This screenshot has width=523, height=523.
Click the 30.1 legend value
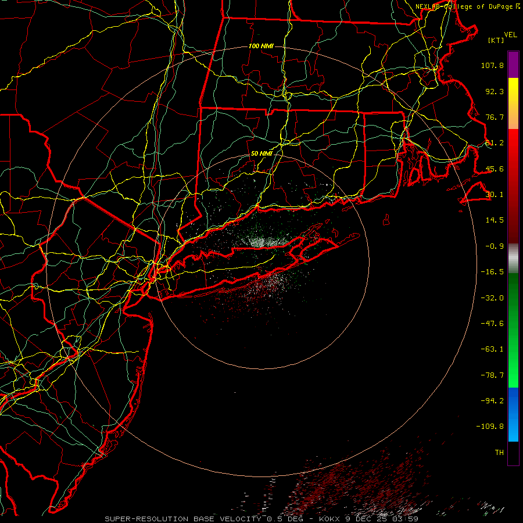tap(495, 195)
